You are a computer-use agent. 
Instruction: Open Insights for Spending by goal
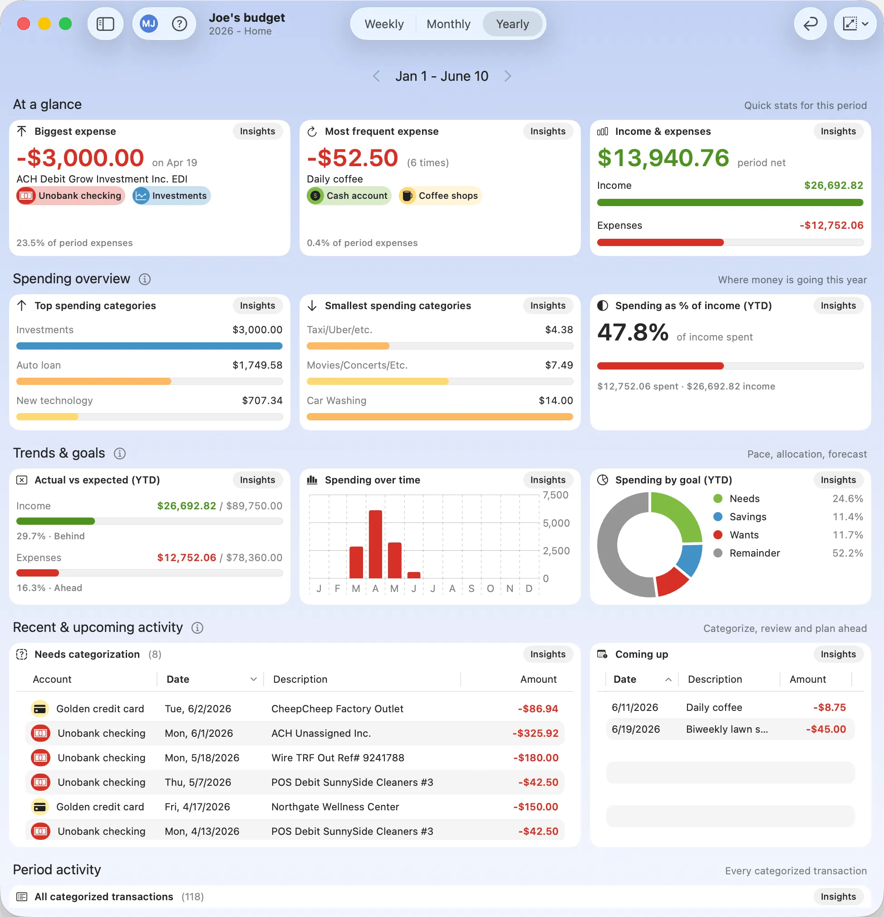[x=838, y=480]
